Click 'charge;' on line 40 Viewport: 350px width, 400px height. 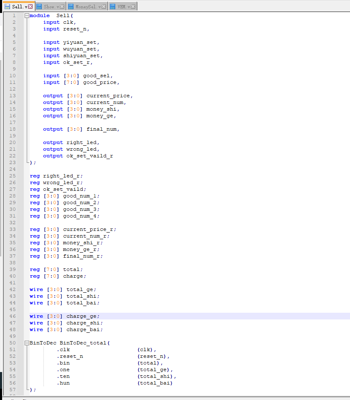coord(74,276)
